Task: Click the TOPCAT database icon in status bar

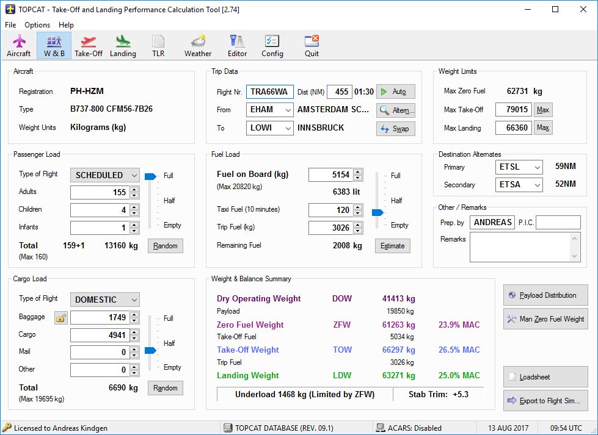Action: point(228,428)
